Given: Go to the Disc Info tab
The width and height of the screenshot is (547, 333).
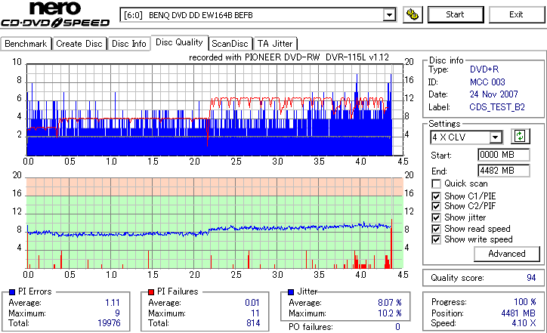Looking at the screenshot, I should [128, 44].
